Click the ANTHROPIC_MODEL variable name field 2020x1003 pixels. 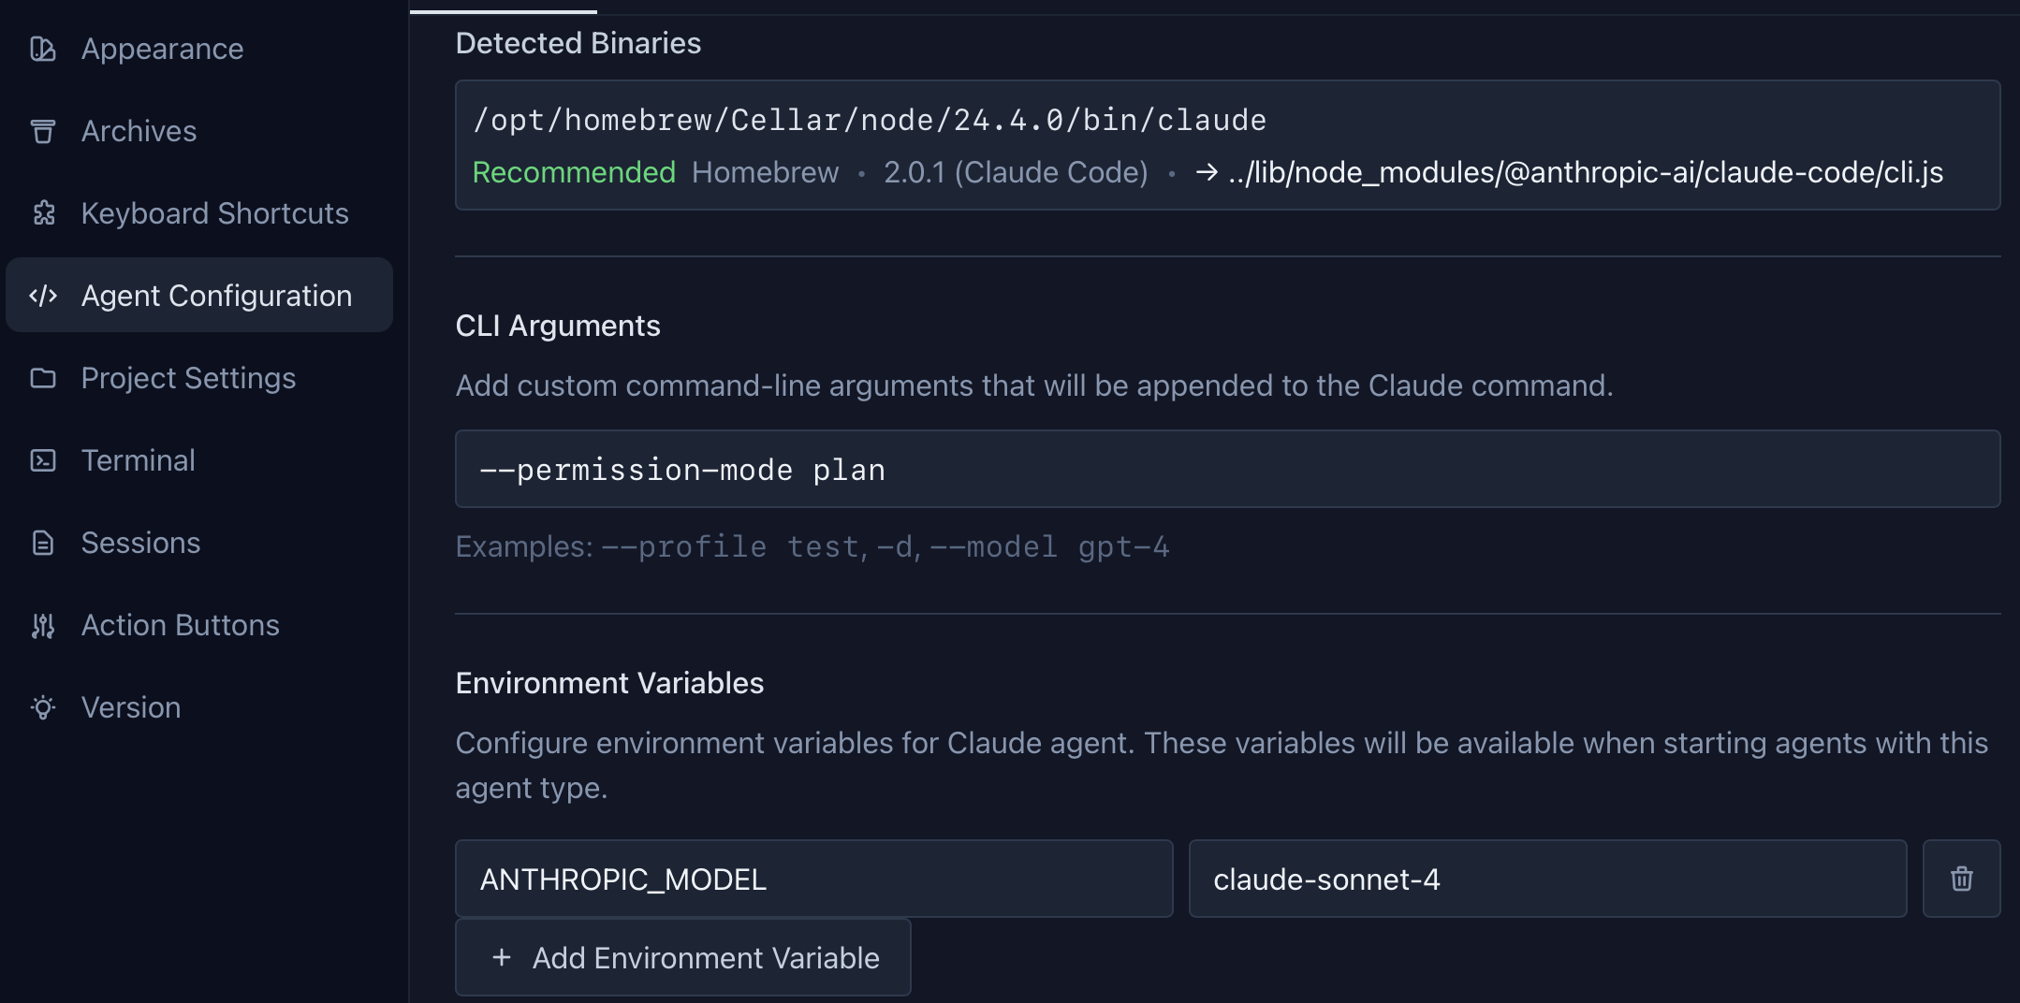point(812,878)
